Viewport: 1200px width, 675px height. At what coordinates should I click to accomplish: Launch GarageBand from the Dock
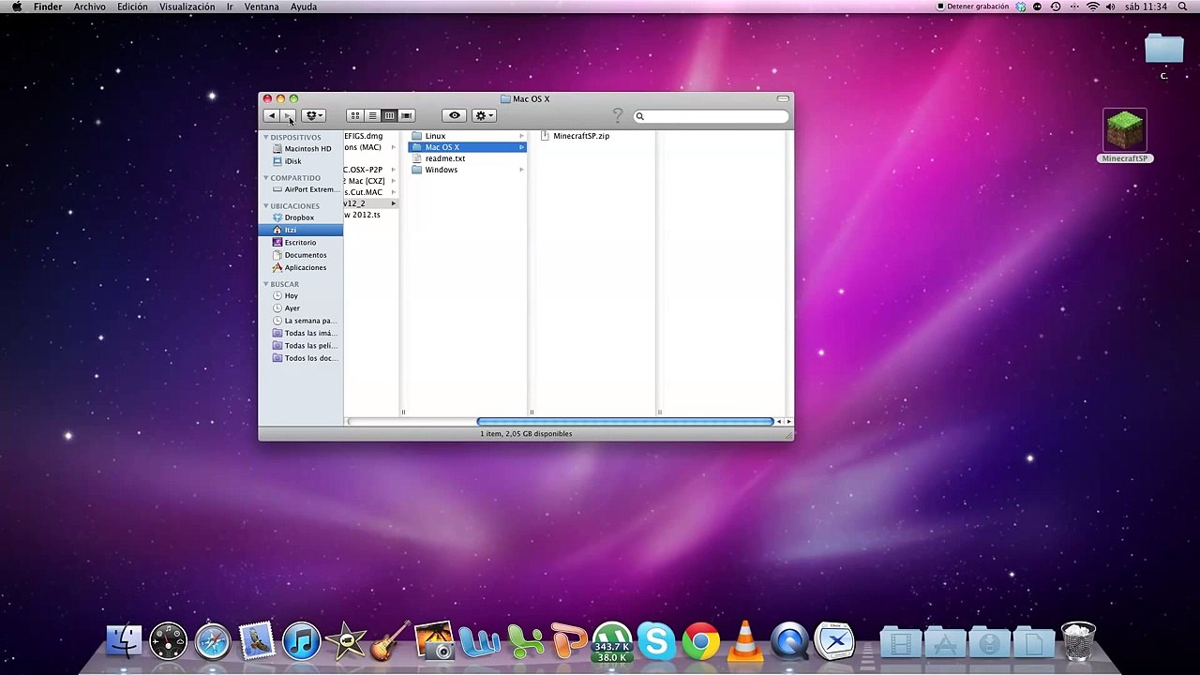click(x=390, y=642)
